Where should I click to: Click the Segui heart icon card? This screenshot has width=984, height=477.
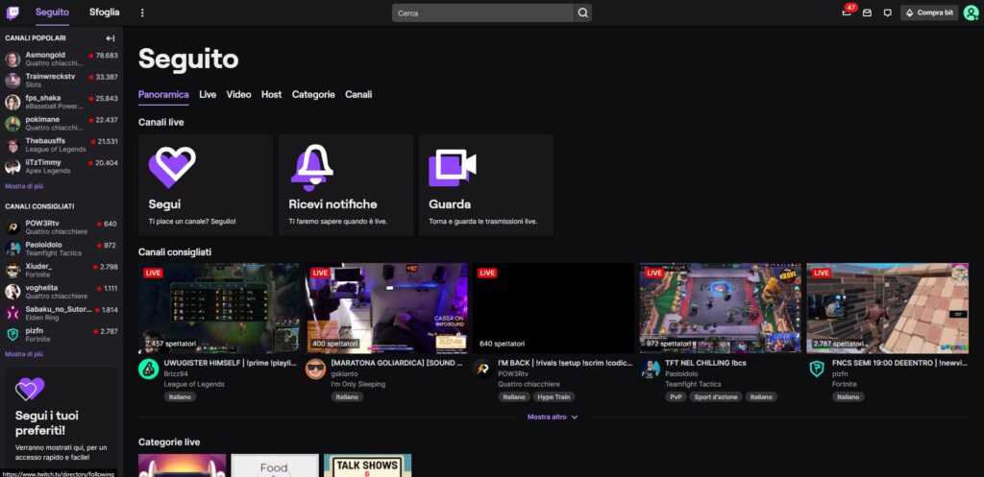coord(172,167)
